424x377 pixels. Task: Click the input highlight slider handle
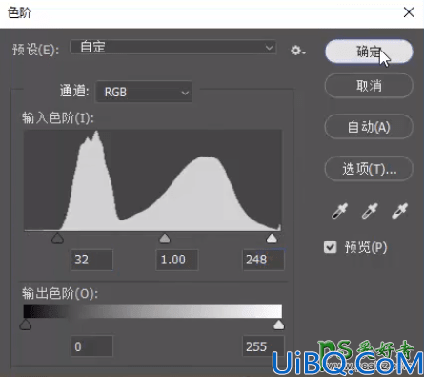point(272,239)
